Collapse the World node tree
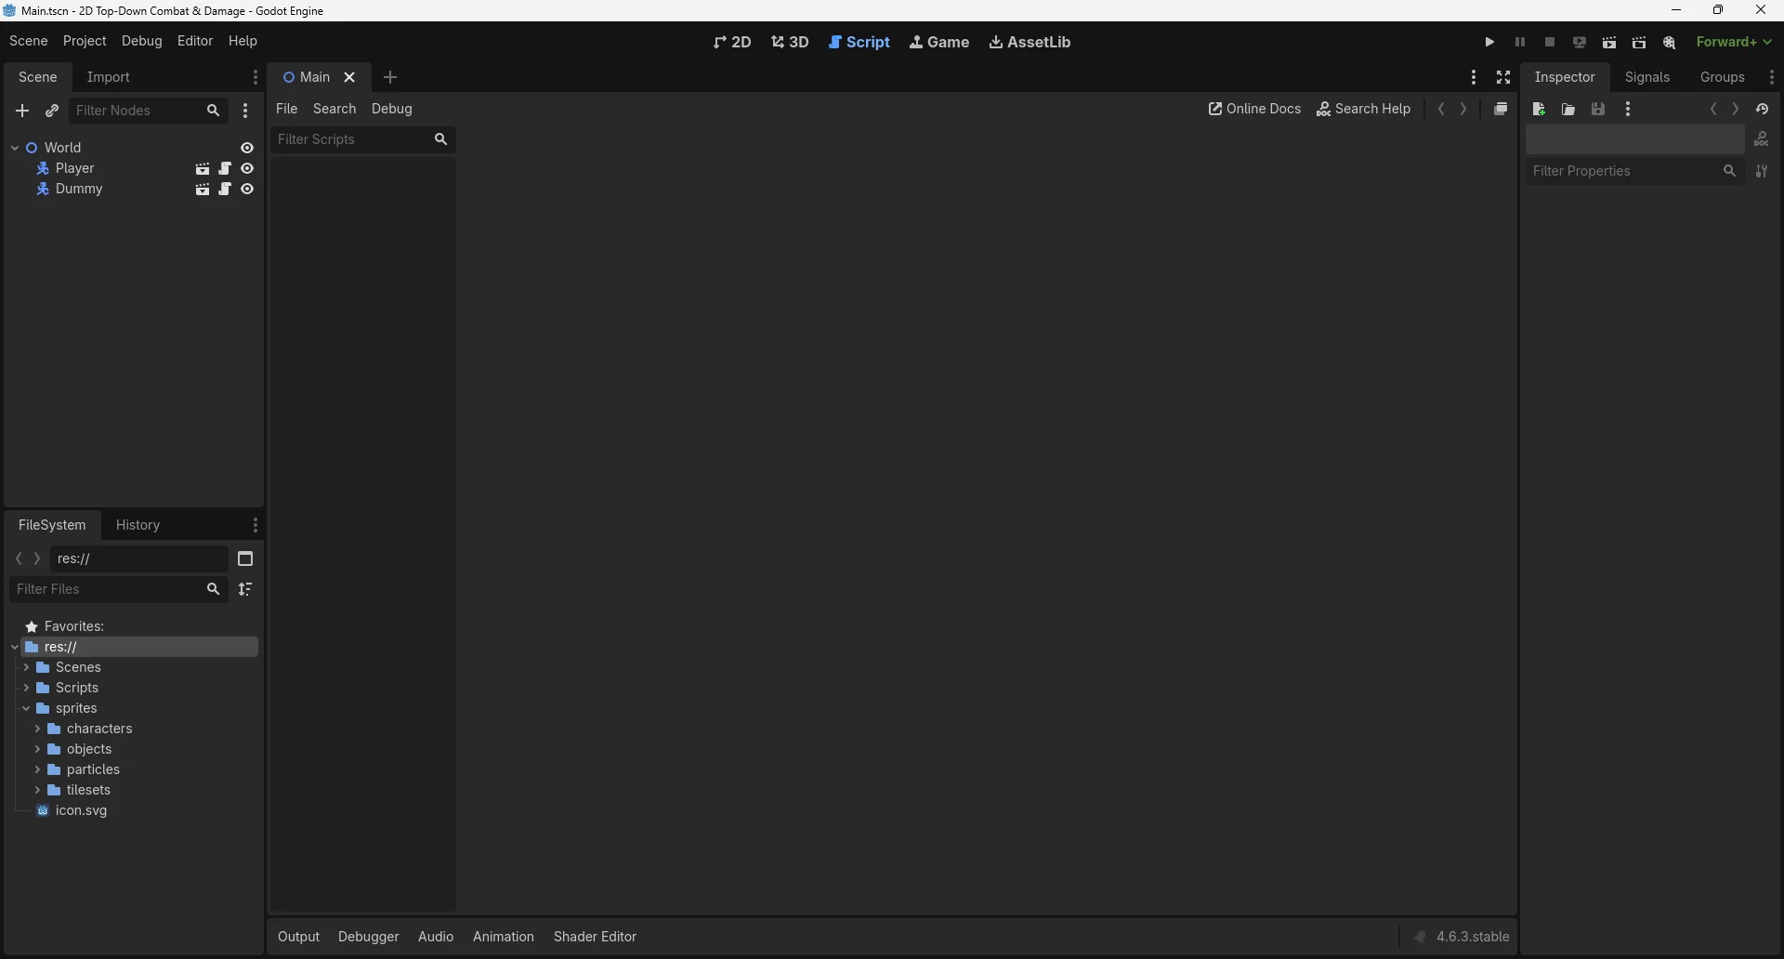The image size is (1784, 959). [15, 148]
